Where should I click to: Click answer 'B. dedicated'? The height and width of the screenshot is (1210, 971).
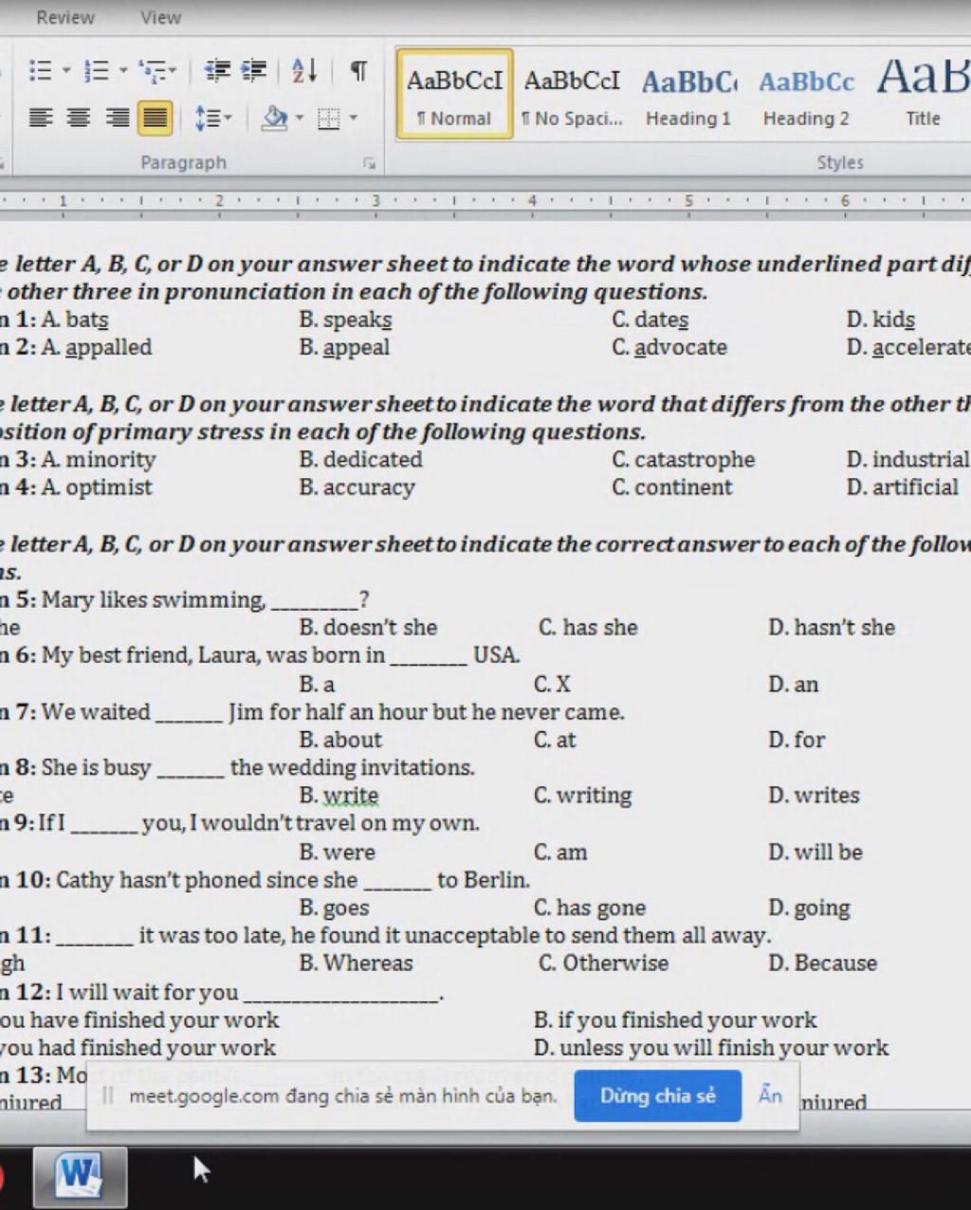[361, 459]
